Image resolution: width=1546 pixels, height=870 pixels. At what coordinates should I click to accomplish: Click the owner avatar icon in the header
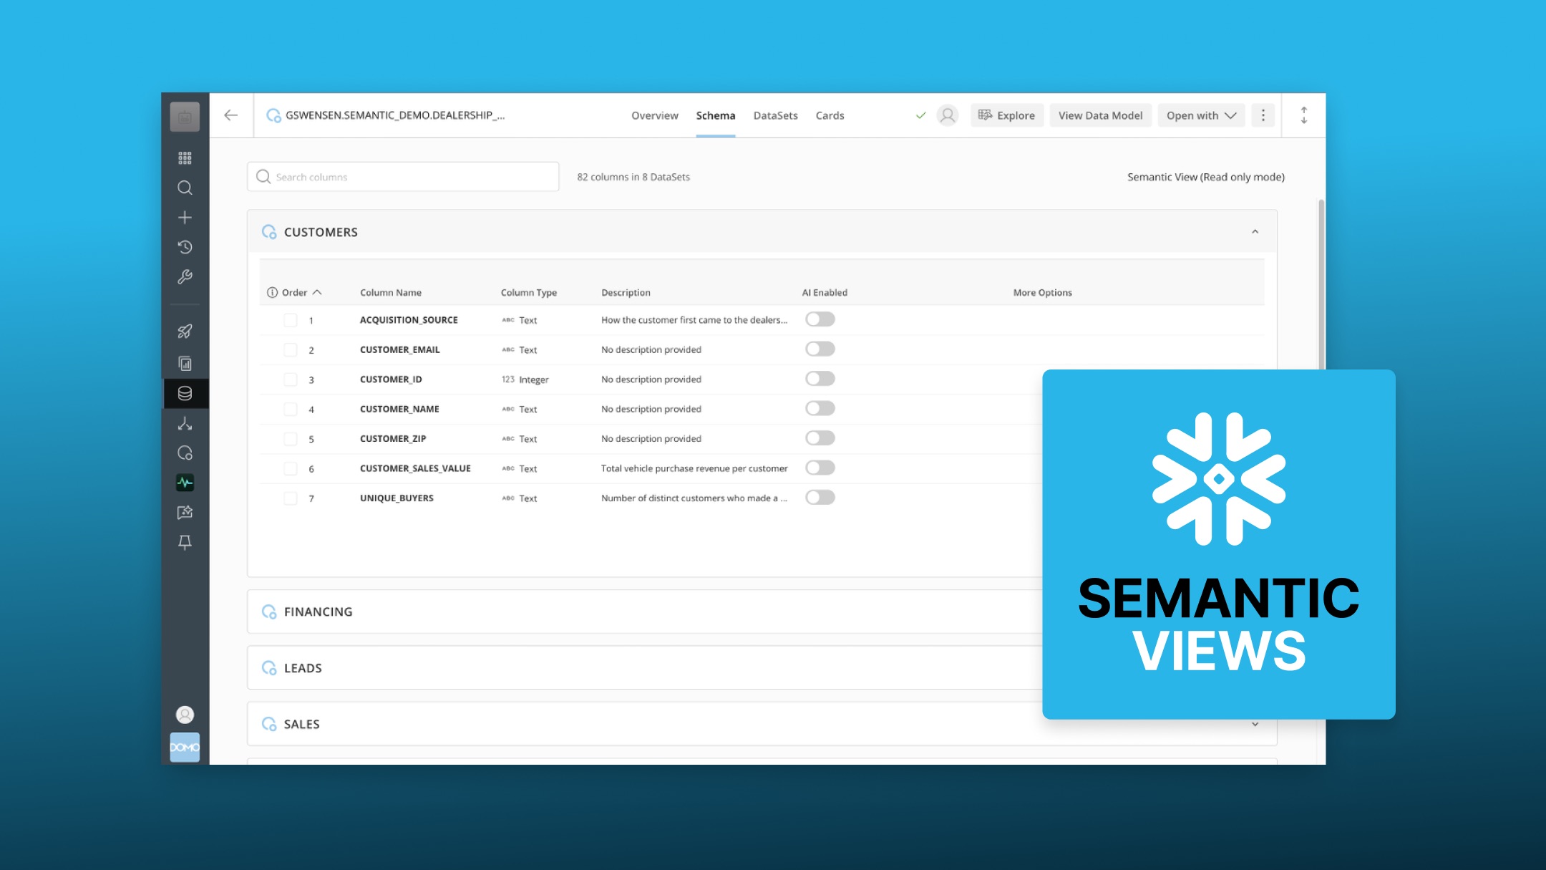tap(948, 115)
